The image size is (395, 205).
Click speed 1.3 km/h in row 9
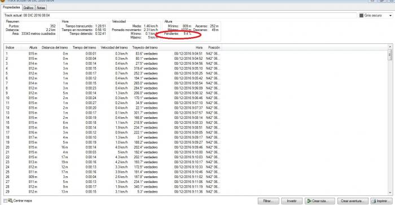tap(121, 93)
